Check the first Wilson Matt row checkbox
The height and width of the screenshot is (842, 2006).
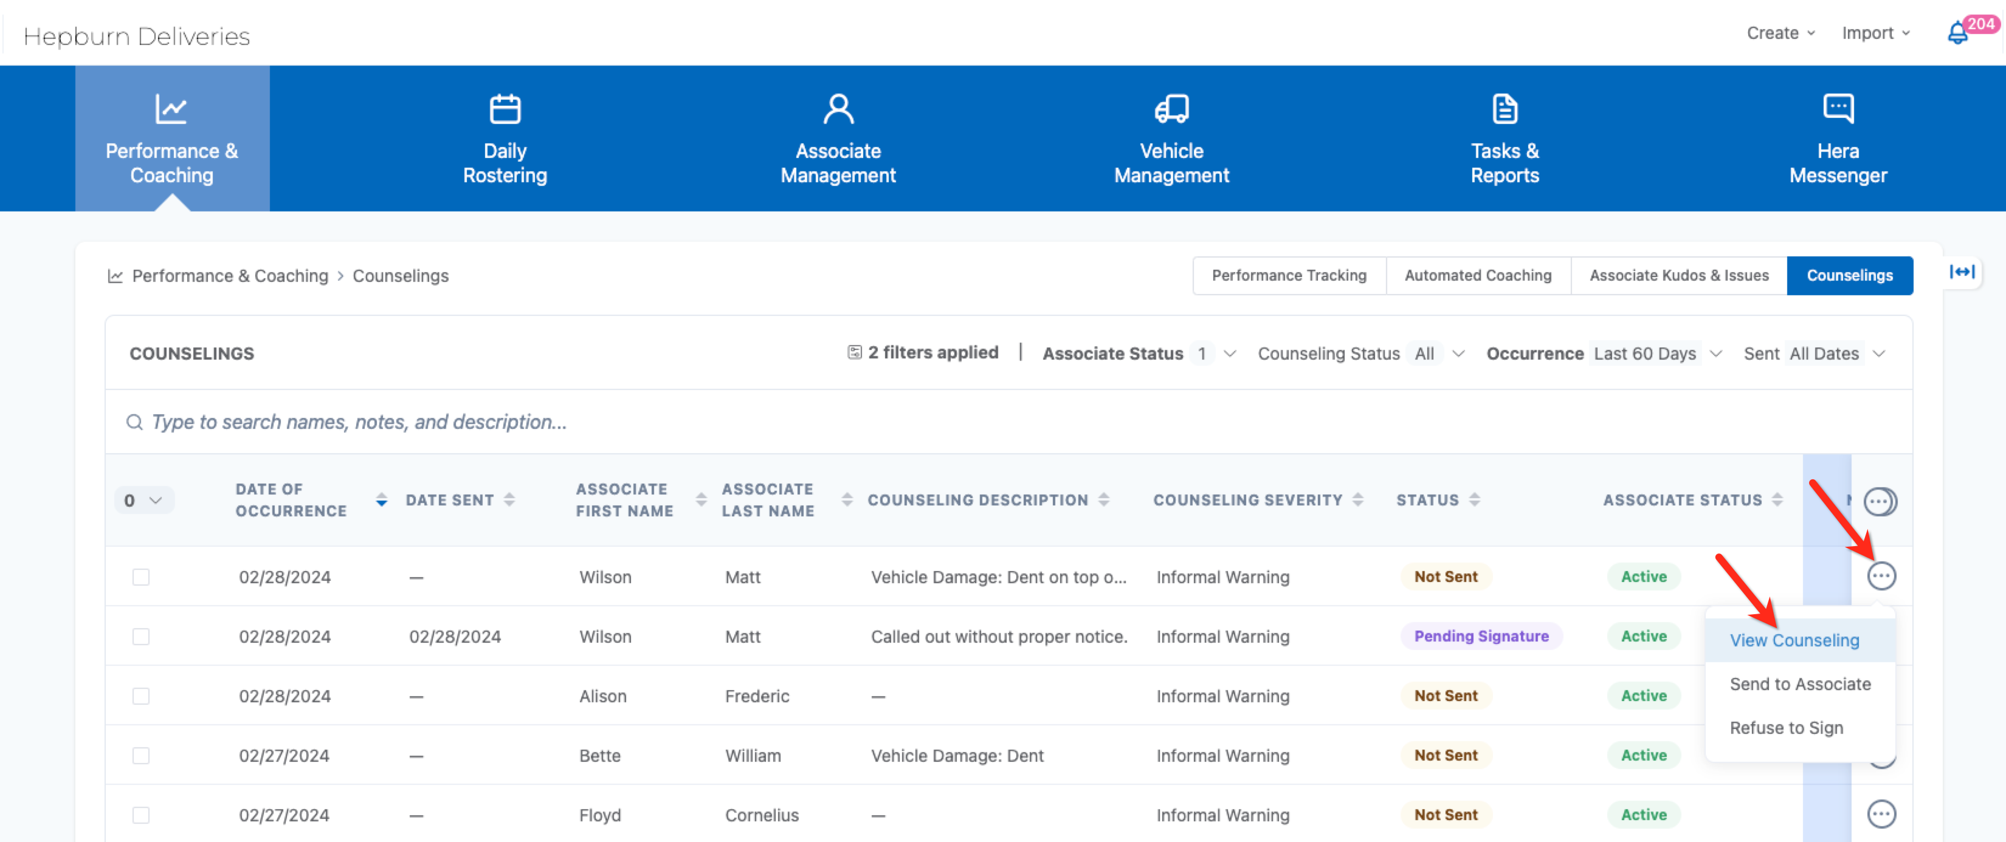[141, 577]
